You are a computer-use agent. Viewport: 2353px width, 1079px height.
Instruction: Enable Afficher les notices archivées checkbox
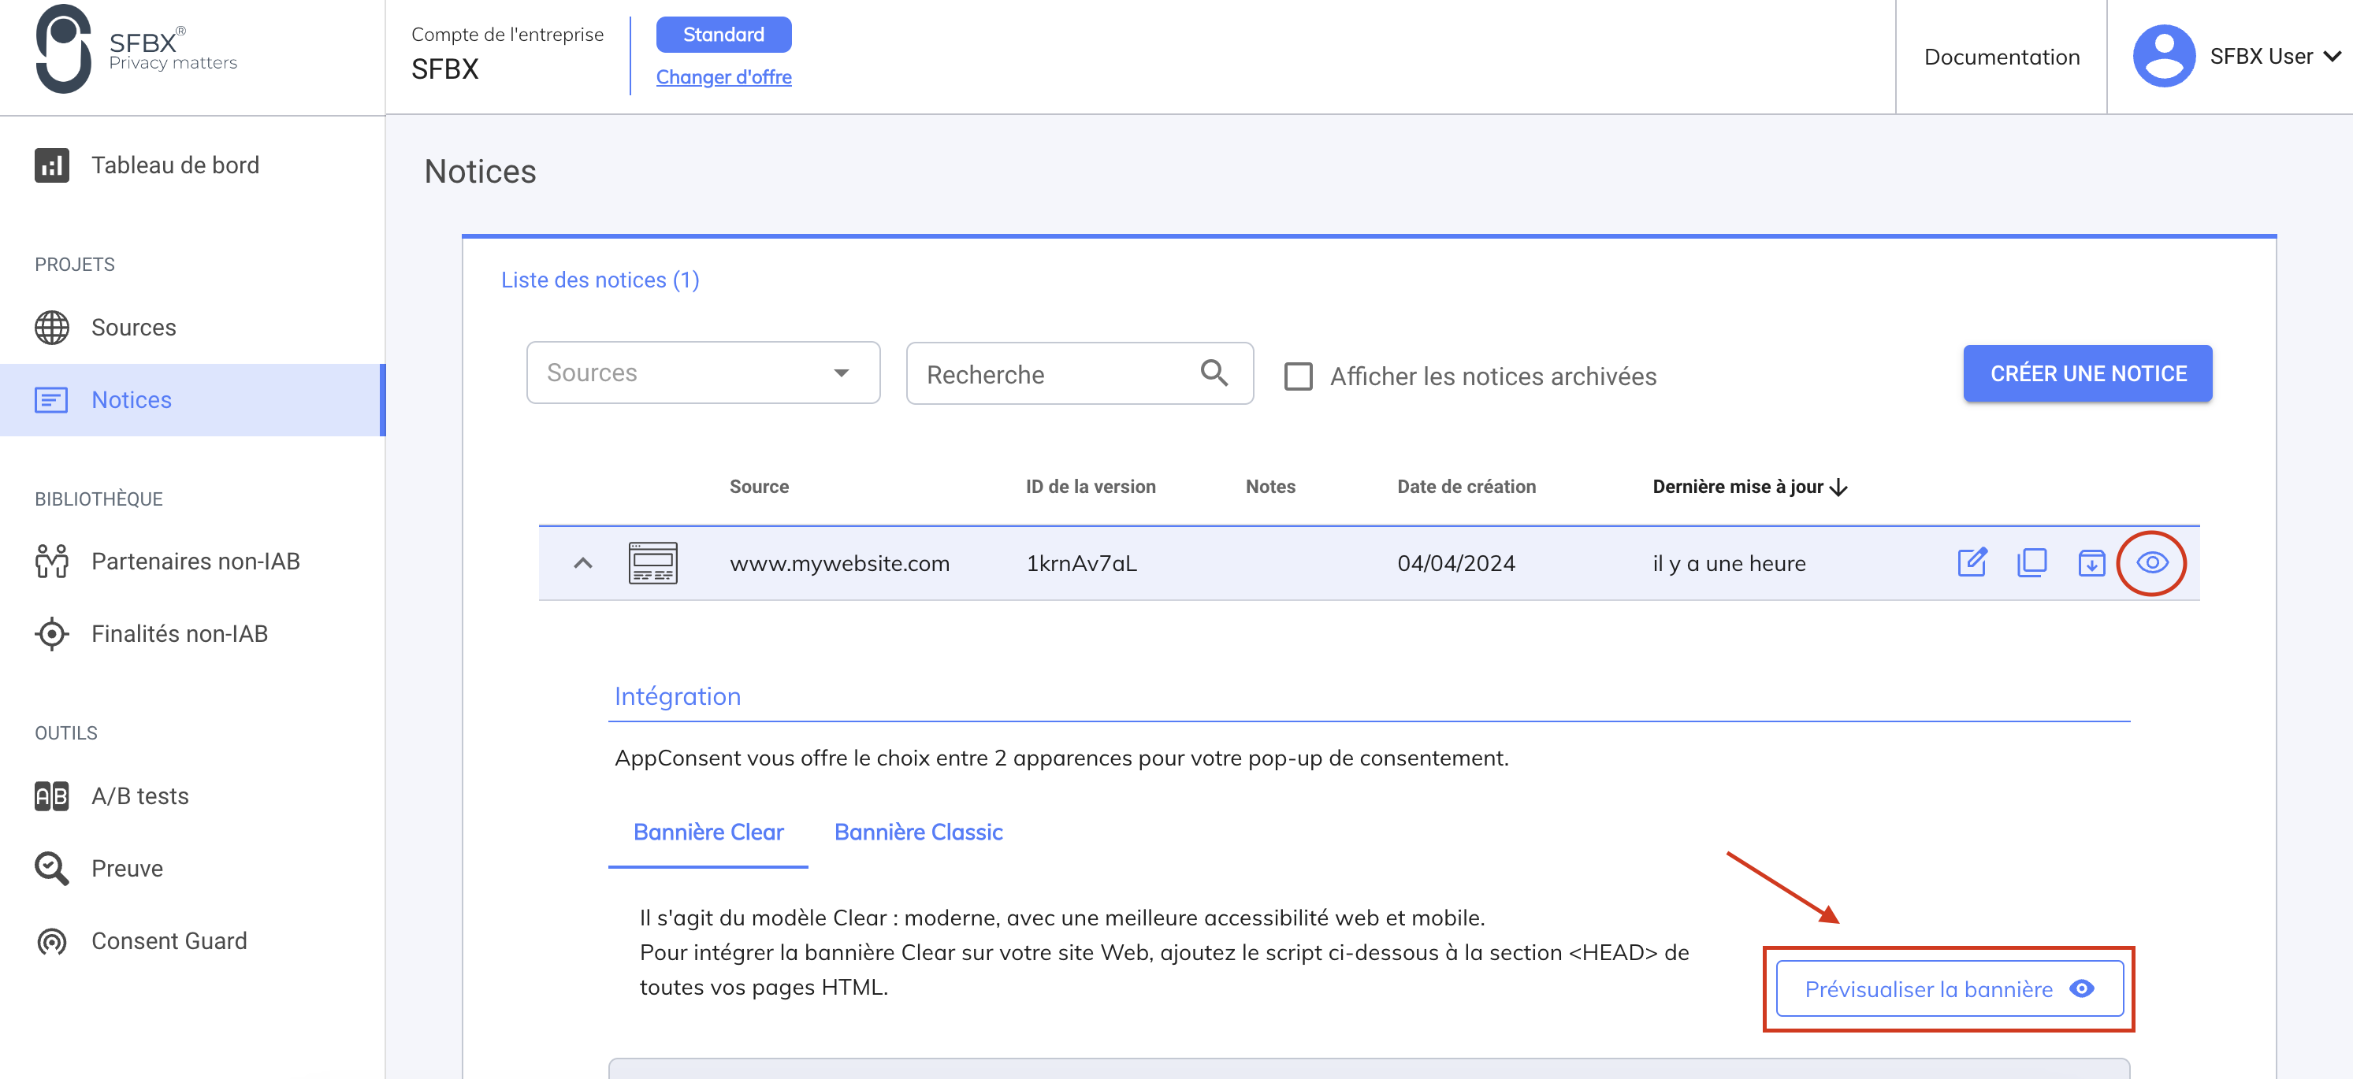(1298, 376)
